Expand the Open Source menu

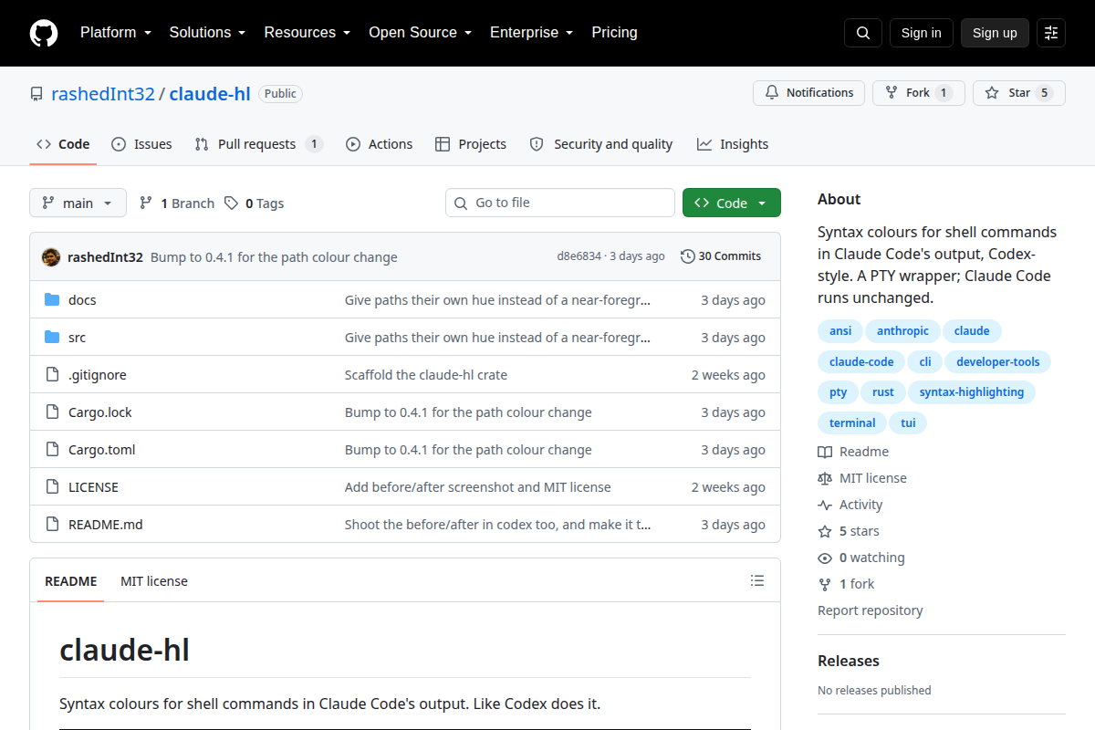click(x=420, y=33)
